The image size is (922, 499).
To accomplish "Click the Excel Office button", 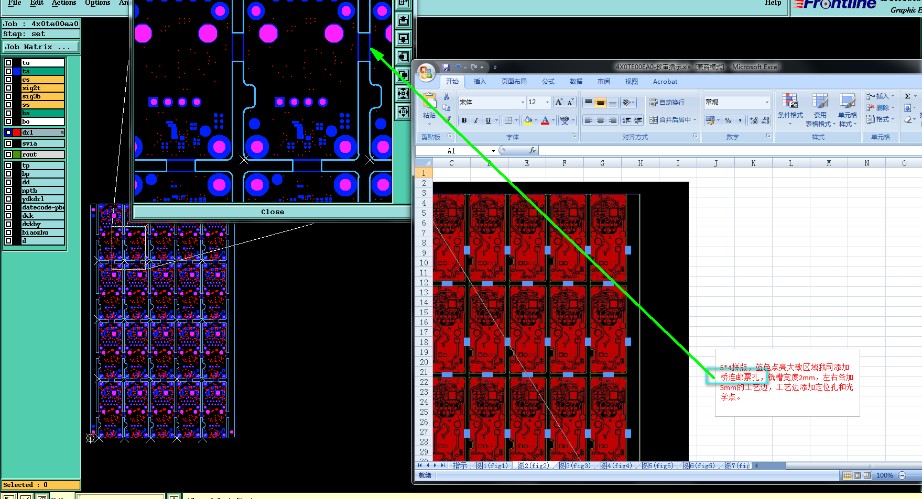I will (426, 72).
